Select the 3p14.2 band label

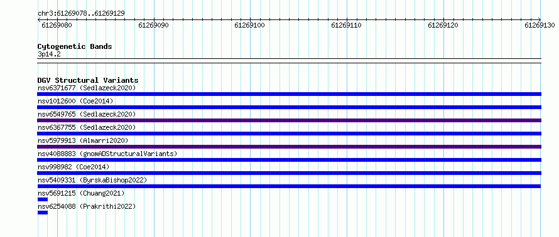[49, 54]
